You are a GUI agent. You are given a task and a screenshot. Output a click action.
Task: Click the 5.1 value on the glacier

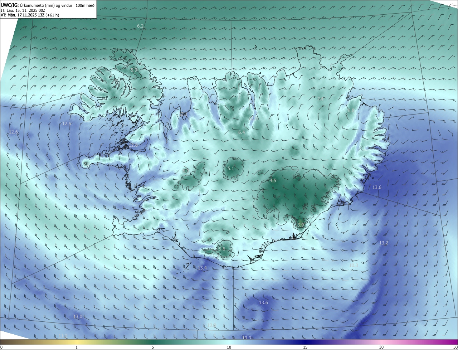click(231, 169)
